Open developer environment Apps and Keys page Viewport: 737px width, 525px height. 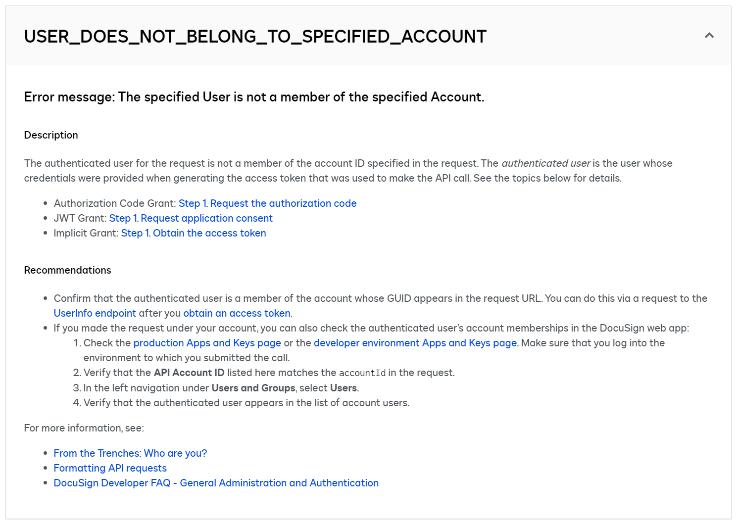(x=415, y=343)
